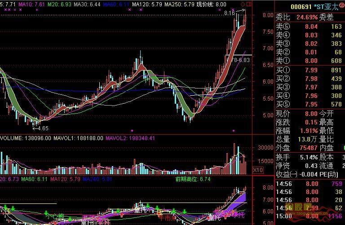The width and height of the screenshot is (345, 225).
Task: Open the *ST亚太 stock name title
Action: (325, 7)
